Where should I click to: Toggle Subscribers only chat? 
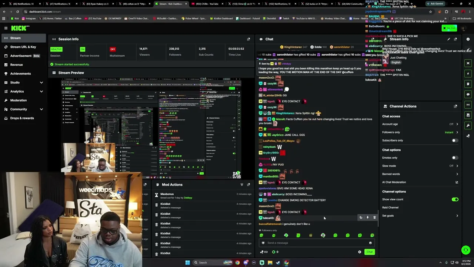[x=455, y=141]
